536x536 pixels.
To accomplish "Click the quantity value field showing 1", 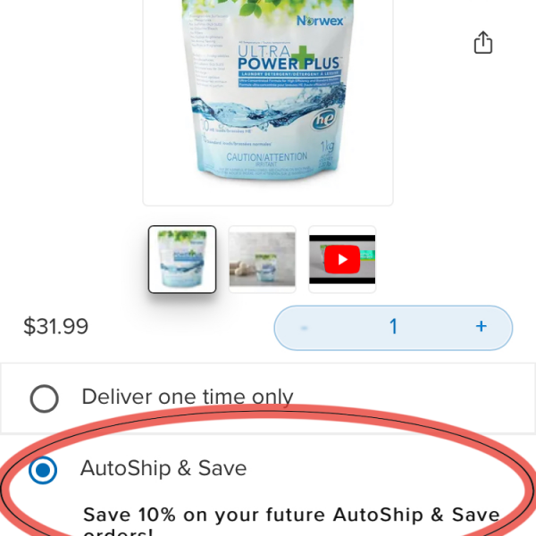I will [393, 326].
